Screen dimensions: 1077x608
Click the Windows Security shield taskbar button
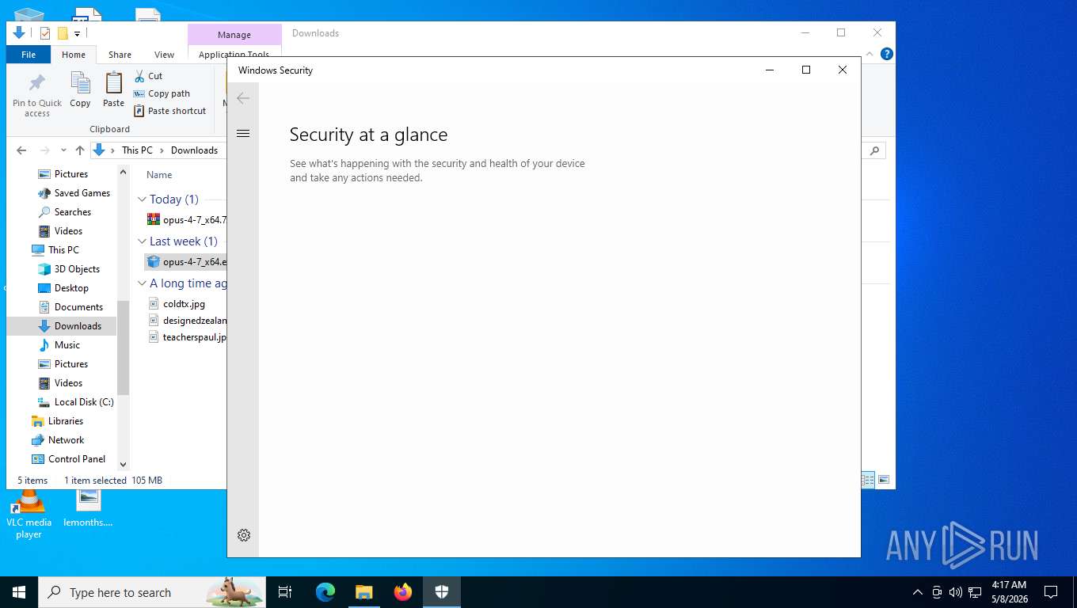[x=442, y=592]
